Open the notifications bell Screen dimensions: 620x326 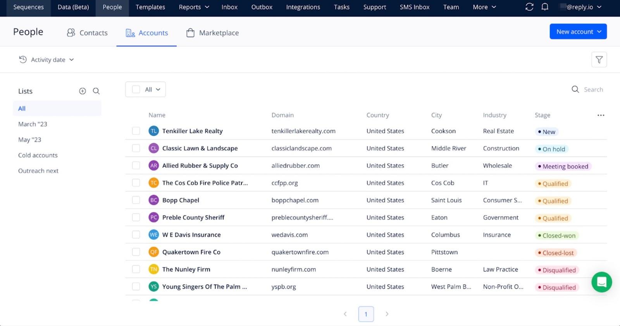tap(545, 7)
